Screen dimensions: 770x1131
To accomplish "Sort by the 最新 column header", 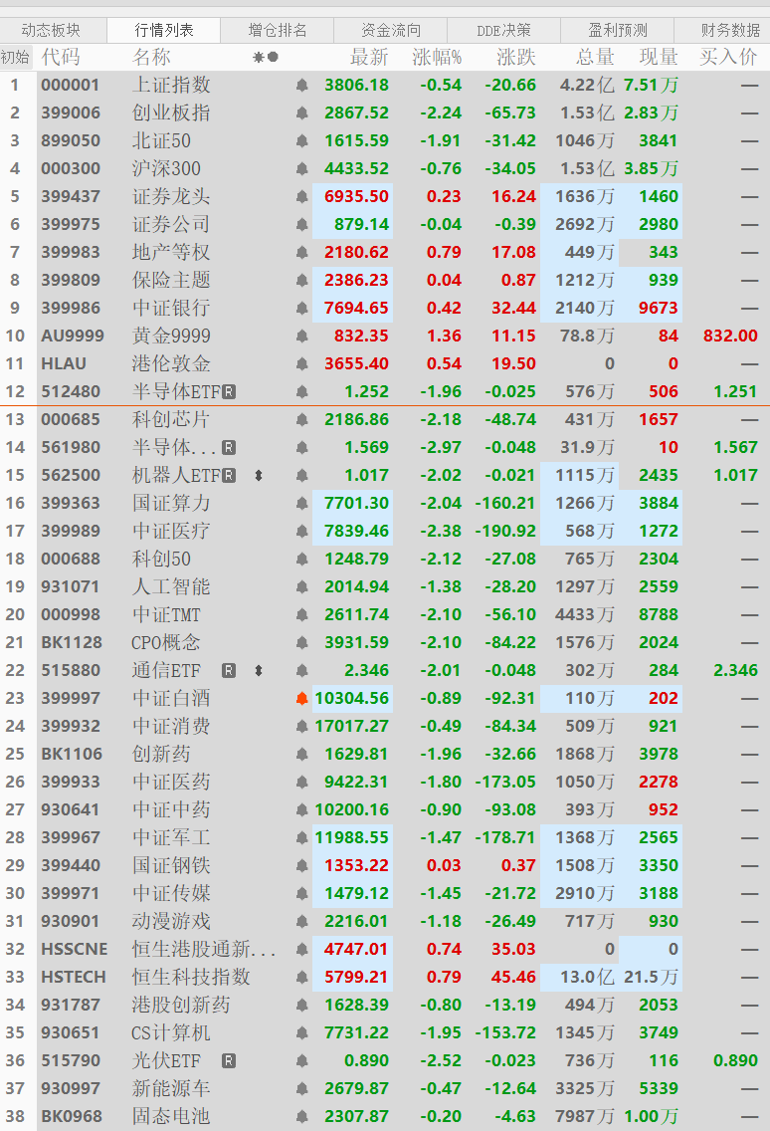I will 369,57.
